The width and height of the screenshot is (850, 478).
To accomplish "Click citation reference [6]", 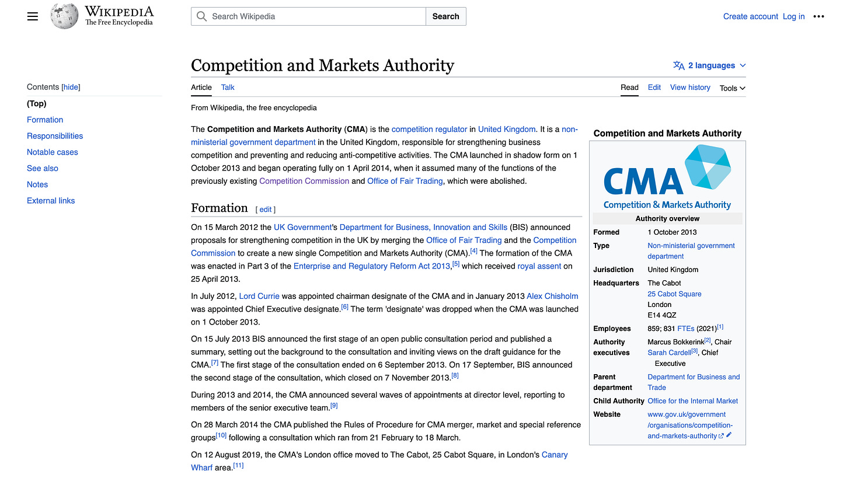I will (x=344, y=307).
